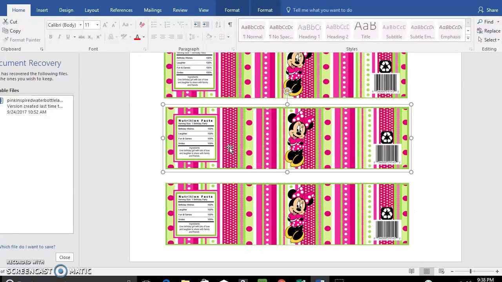
Task: Open Text Effects and Typography
Action: tap(111, 37)
